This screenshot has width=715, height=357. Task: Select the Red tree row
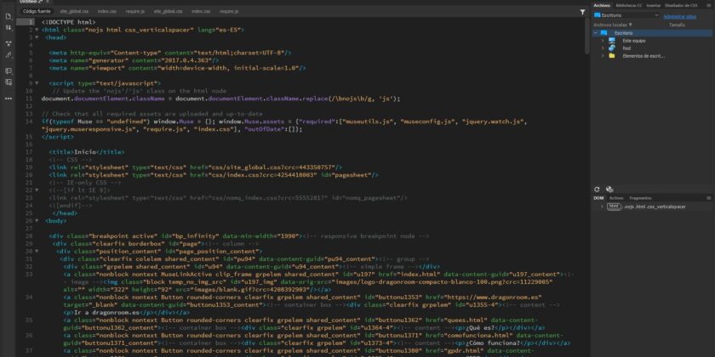pos(652,48)
